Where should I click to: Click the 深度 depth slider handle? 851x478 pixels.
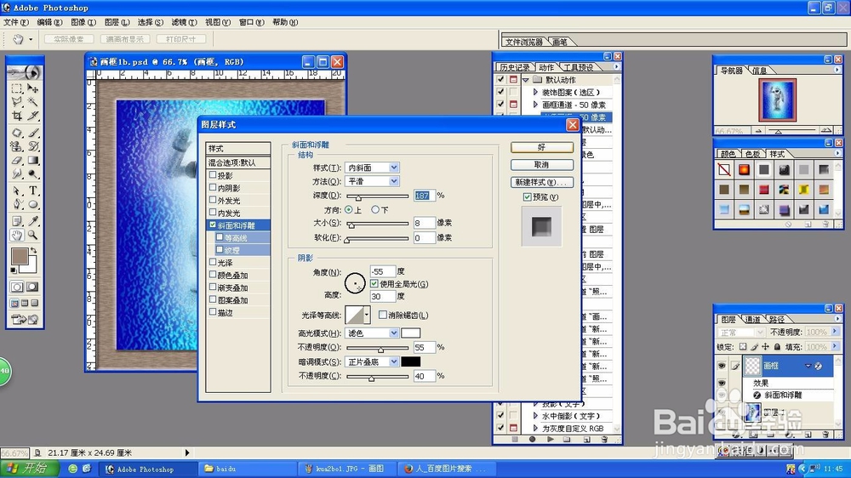click(358, 197)
